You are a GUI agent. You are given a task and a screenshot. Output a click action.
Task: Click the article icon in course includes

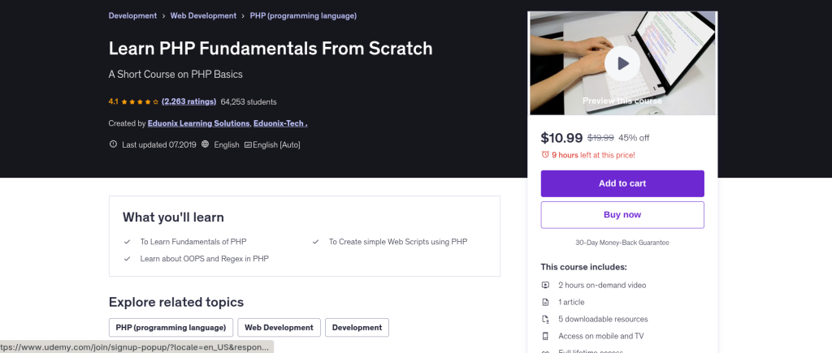(545, 302)
